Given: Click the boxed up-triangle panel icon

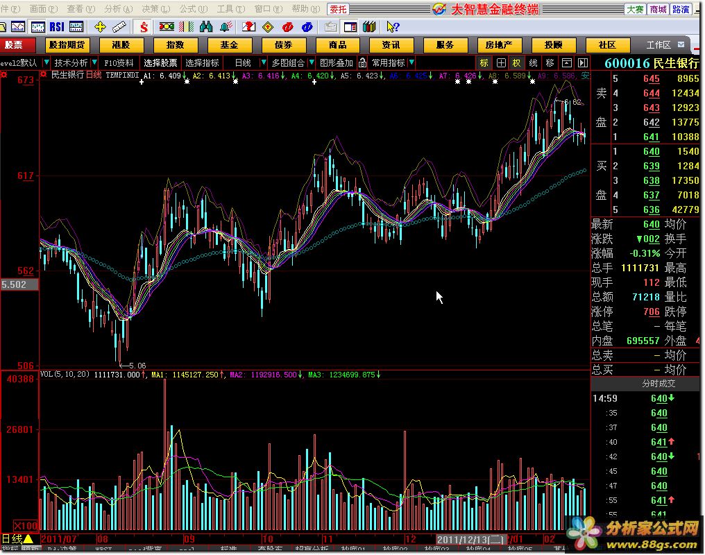Looking at the screenshot, I should (566, 63).
